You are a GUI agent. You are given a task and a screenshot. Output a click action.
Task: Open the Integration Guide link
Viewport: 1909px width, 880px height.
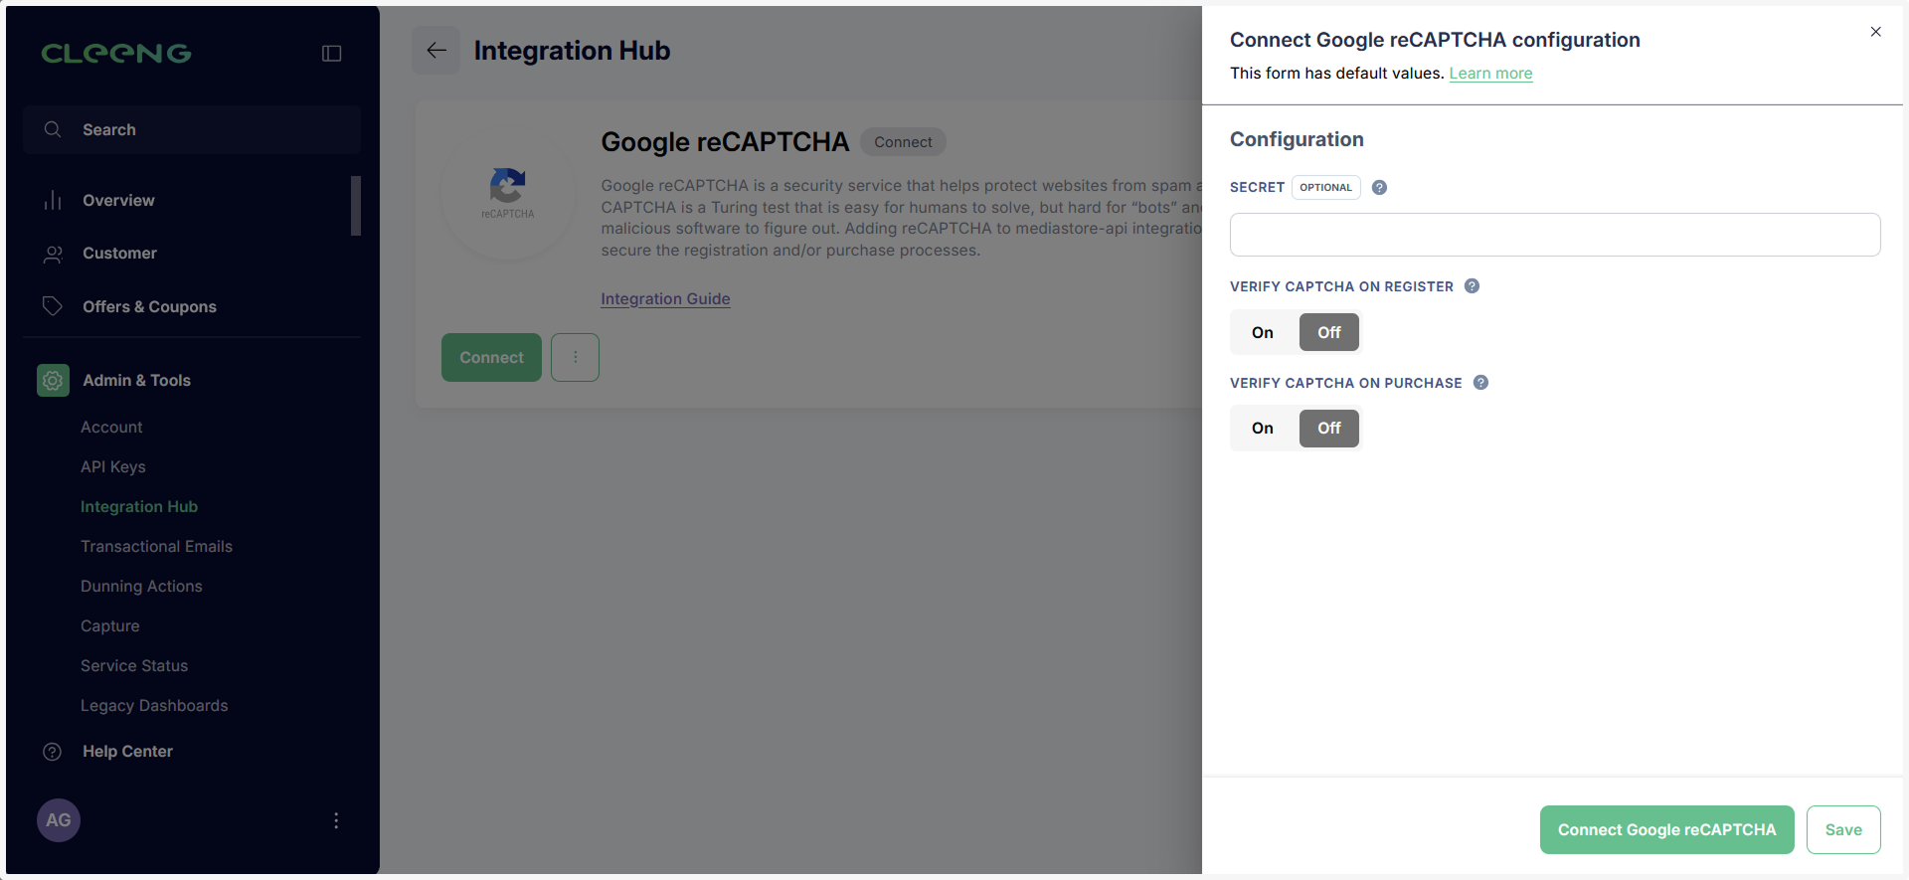click(x=665, y=299)
